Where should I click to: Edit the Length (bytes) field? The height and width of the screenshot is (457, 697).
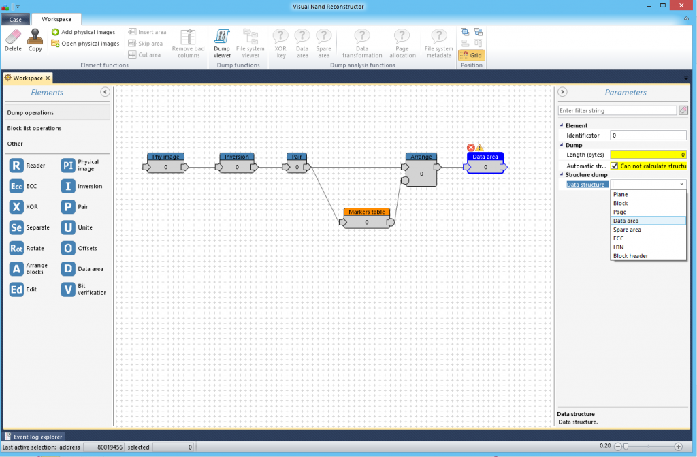[x=648, y=155]
